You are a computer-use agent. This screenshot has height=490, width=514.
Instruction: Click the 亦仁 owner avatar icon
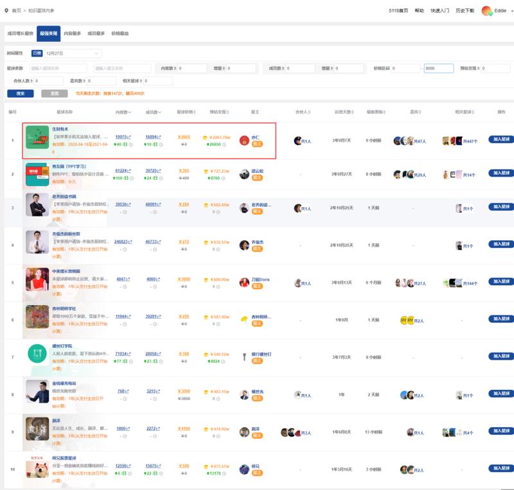click(x=244, y=140)
